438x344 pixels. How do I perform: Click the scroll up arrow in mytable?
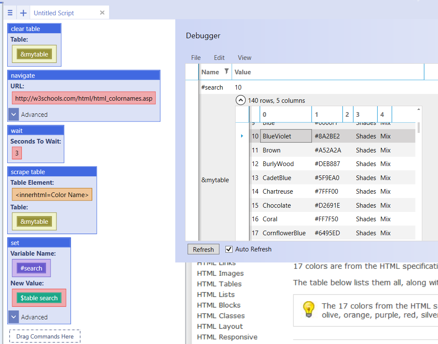(418, 109)
